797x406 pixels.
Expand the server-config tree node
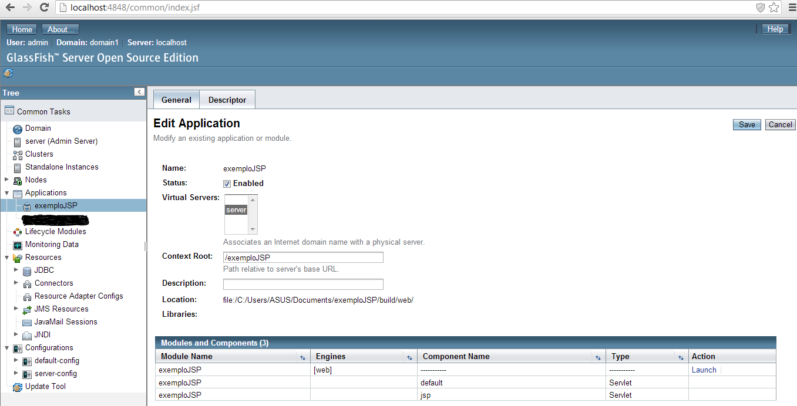tap(16, 373)
